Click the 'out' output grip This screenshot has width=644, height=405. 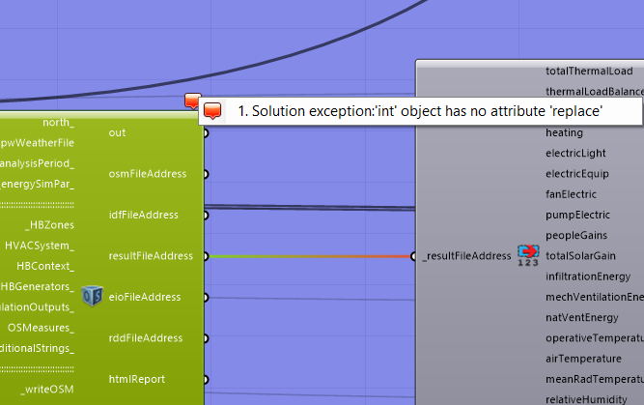tap(206, 132)
